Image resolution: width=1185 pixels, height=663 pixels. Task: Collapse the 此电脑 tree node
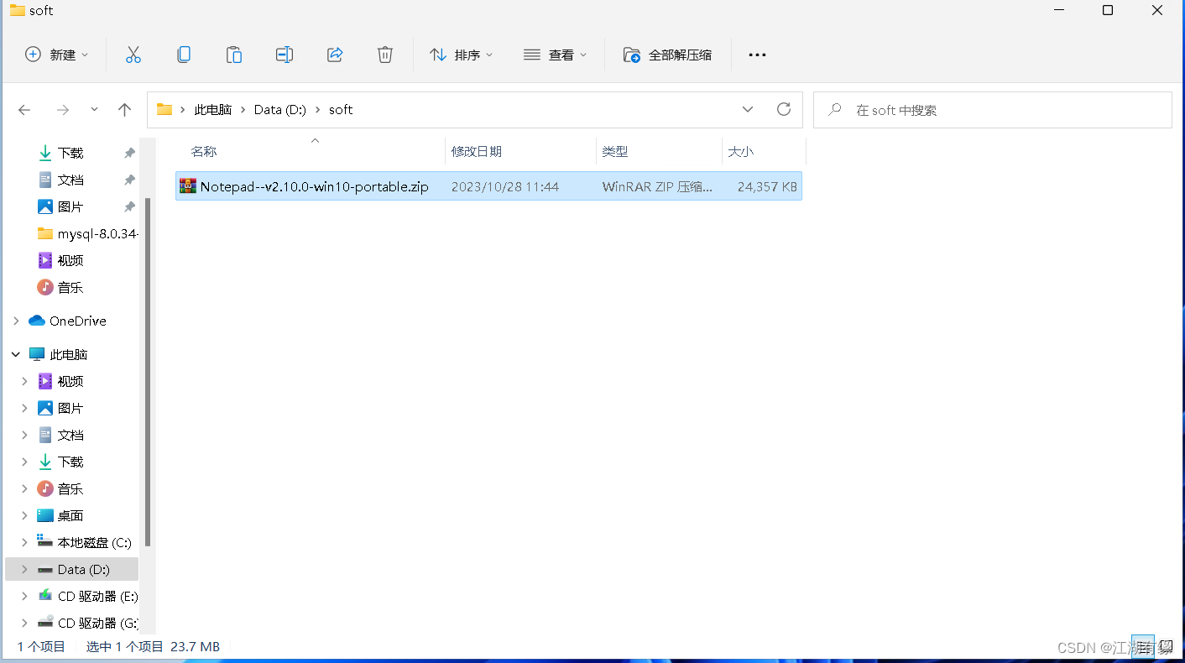[x=15, y=354]
